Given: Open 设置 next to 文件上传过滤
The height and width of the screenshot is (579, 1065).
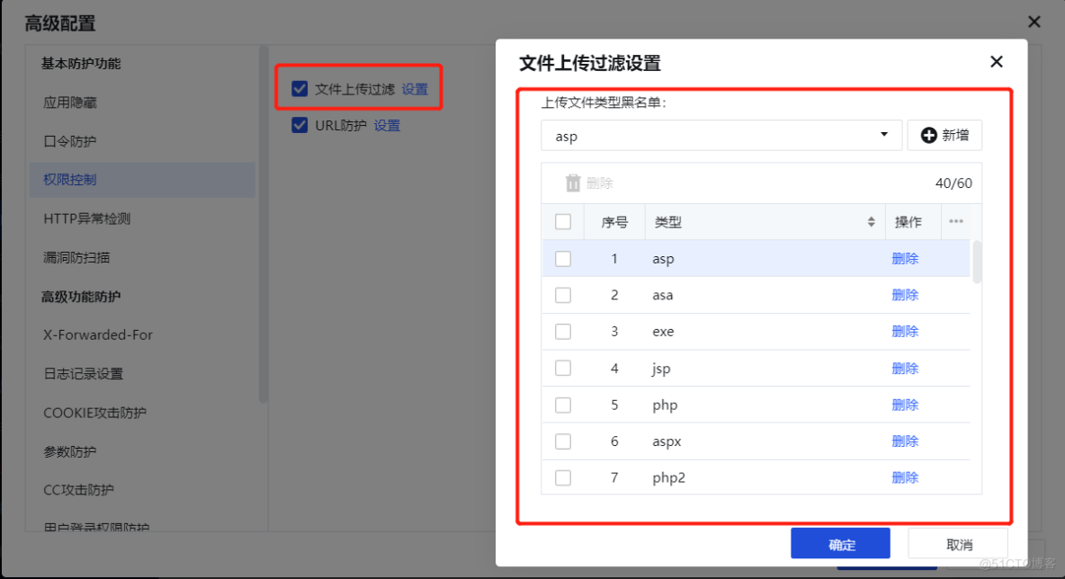Looking at the screenshot, I should point(415,88).
